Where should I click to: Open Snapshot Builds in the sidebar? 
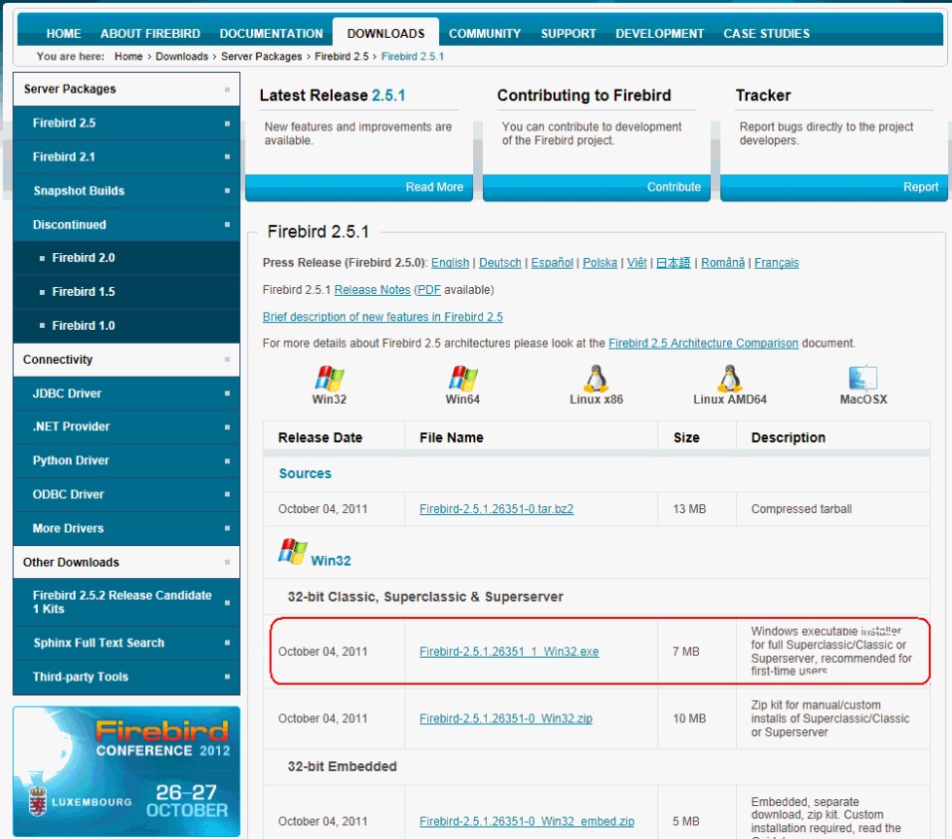pos(126,190)
